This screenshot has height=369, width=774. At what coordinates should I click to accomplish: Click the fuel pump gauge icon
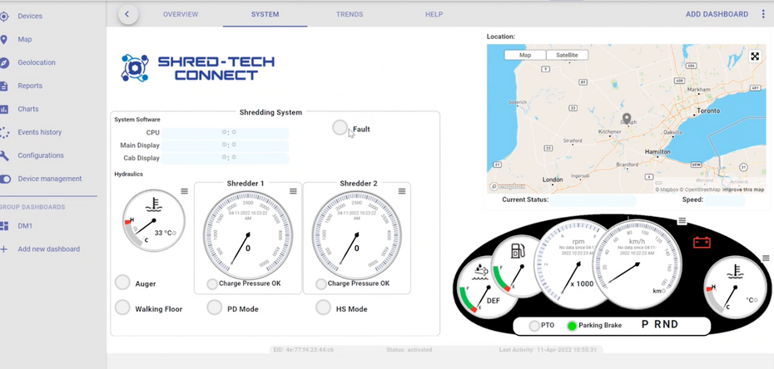pyautogui.click(x=518, y=251)
